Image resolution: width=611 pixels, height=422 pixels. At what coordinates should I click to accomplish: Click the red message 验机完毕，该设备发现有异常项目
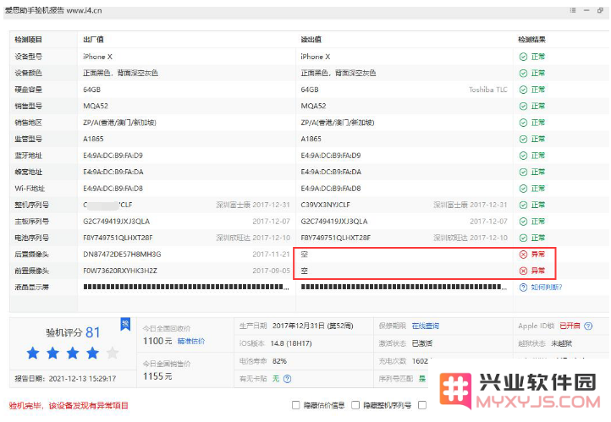pyautogui.click(x=69, y=406)
